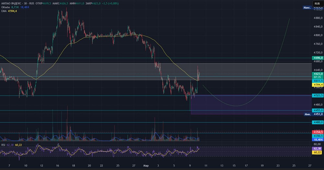Viewport: 324px width, 170px height.
Task: Select the Объём volume indicator legend
Action: [6, 7]
